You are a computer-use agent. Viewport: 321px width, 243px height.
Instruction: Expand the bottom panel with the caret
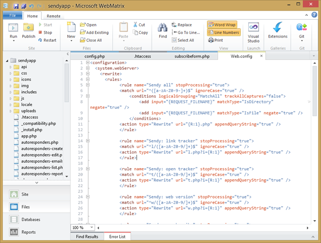click(x=313, y=236)
